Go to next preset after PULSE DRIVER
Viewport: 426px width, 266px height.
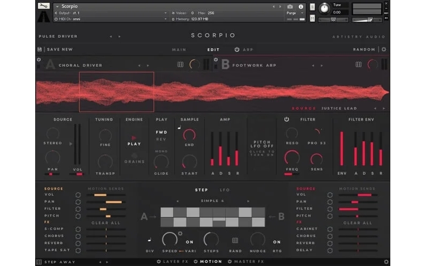(119, 36)
